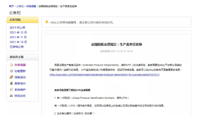Image resolution: width=210 pixels, height=129 pixels.
Task: Open 公告栏 breadcrumb link
Action: tap(20, 6)
